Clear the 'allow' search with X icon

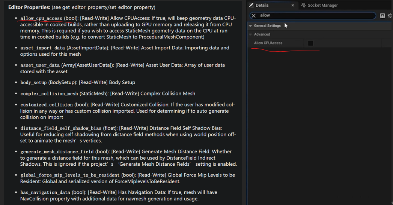coord(254,16)
